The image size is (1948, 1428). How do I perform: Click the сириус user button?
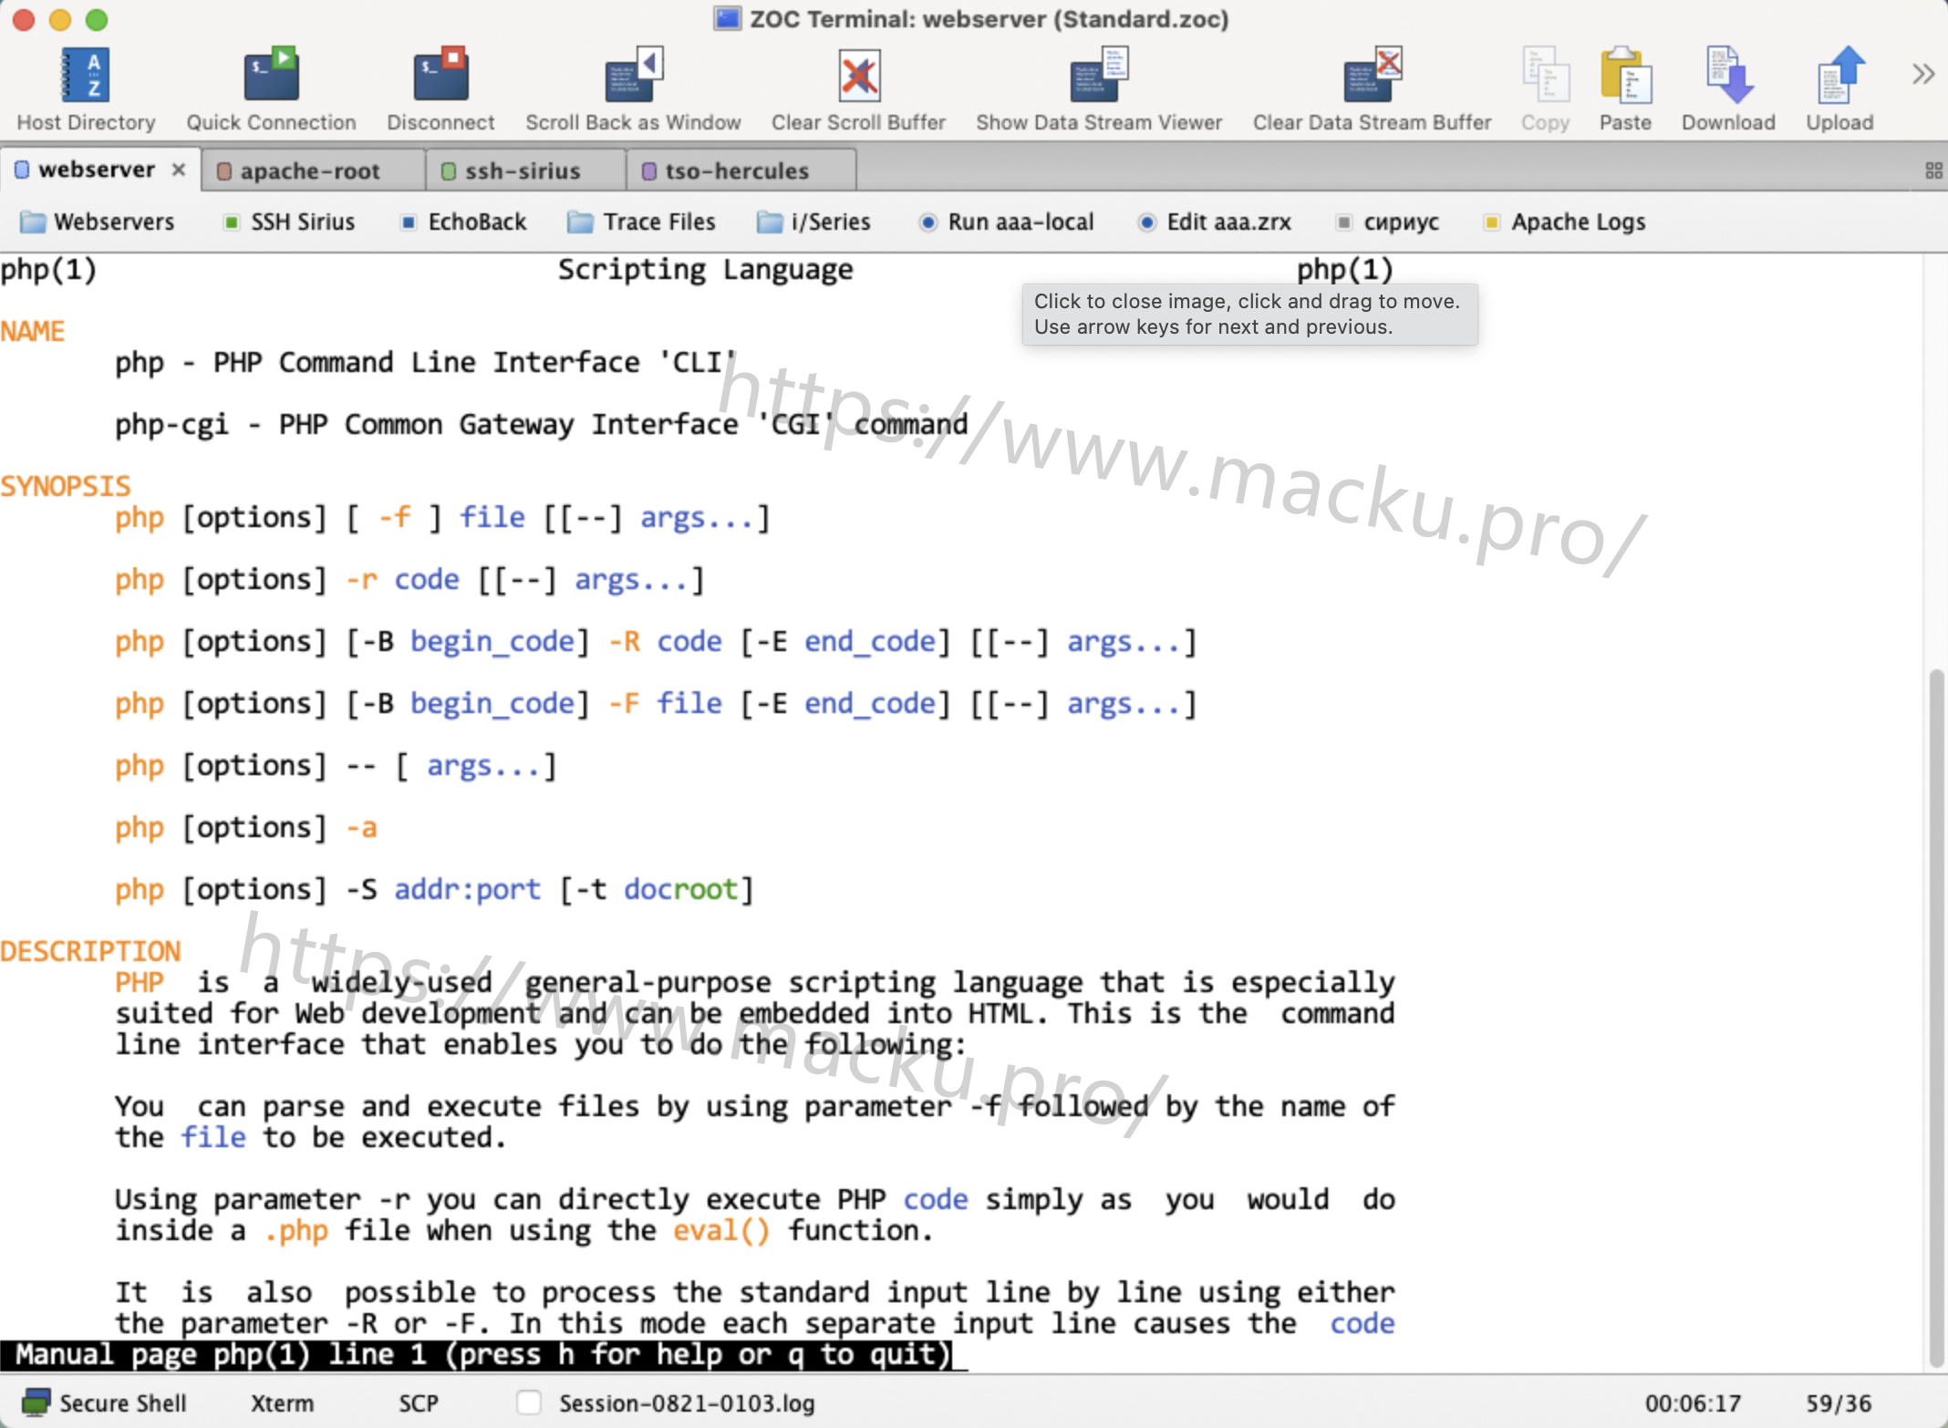(1387, 222)
